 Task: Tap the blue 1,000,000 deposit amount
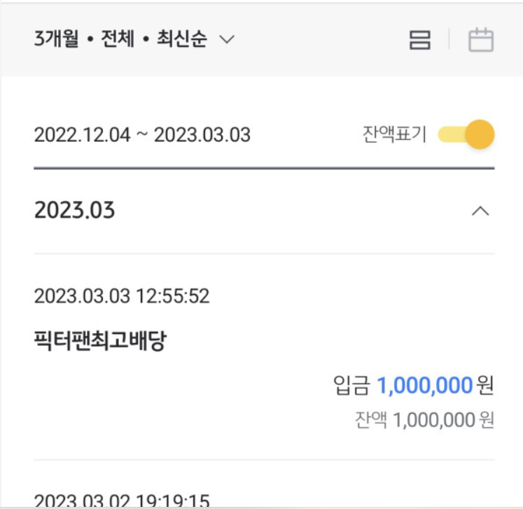pos(424,386)
